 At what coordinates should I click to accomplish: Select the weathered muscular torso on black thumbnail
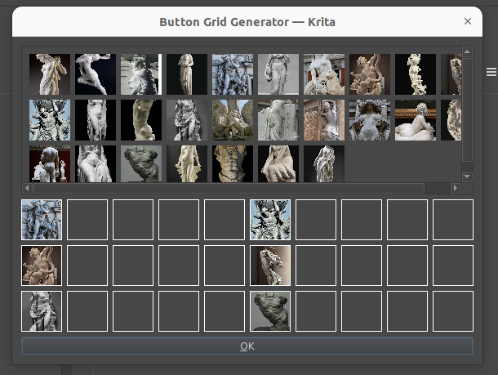tap(233, 163)
